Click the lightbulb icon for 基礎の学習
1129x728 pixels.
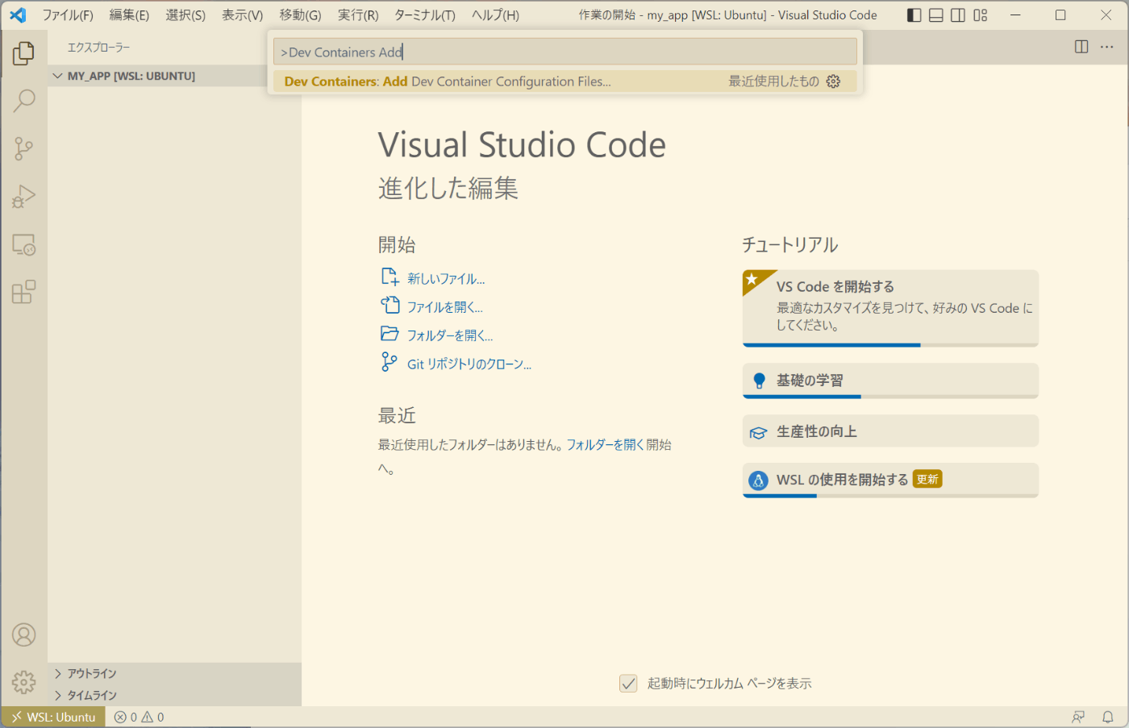(759, 381)
